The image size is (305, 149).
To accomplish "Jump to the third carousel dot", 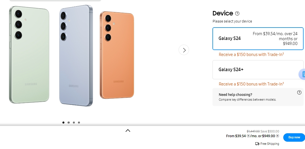I will tap(74, 123).
